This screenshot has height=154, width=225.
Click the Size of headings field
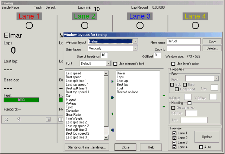(x=104, y=55)
